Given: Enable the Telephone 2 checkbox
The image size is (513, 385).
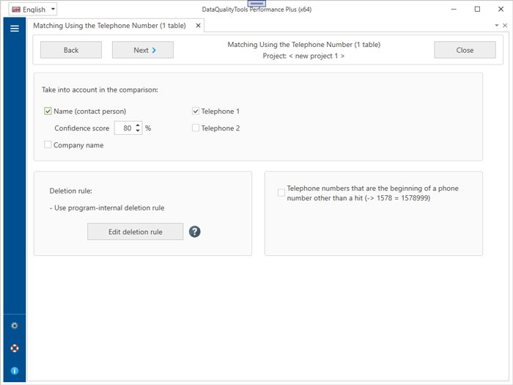Looking at the screenshot, I should (x=196, y=128).
